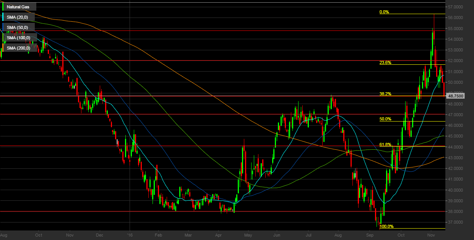The height and width of the screenshot is (240, 474).
Task: Click the Mar label on time axis
Action: pos(188,236)
